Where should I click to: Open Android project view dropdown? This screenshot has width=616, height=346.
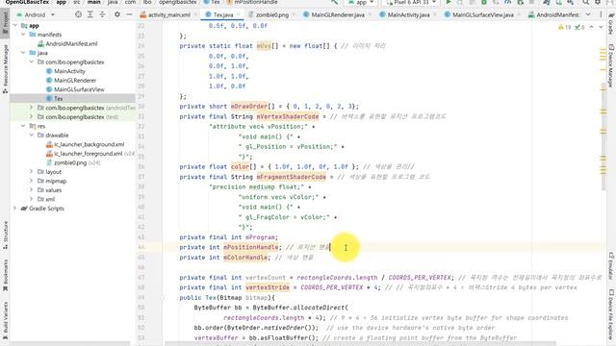tap(36, 14)
